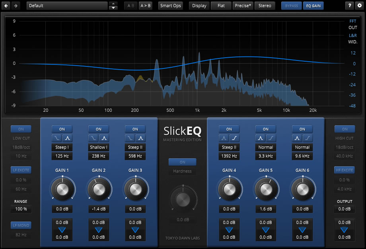Toggle the BYPASS button
This screenshot has height=249, width=366.
coord(291,6)
